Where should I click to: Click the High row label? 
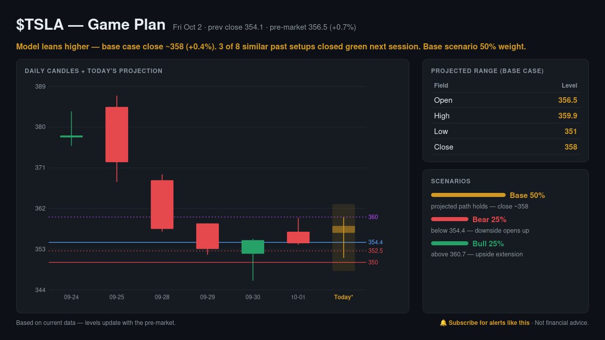coord(442,116)
